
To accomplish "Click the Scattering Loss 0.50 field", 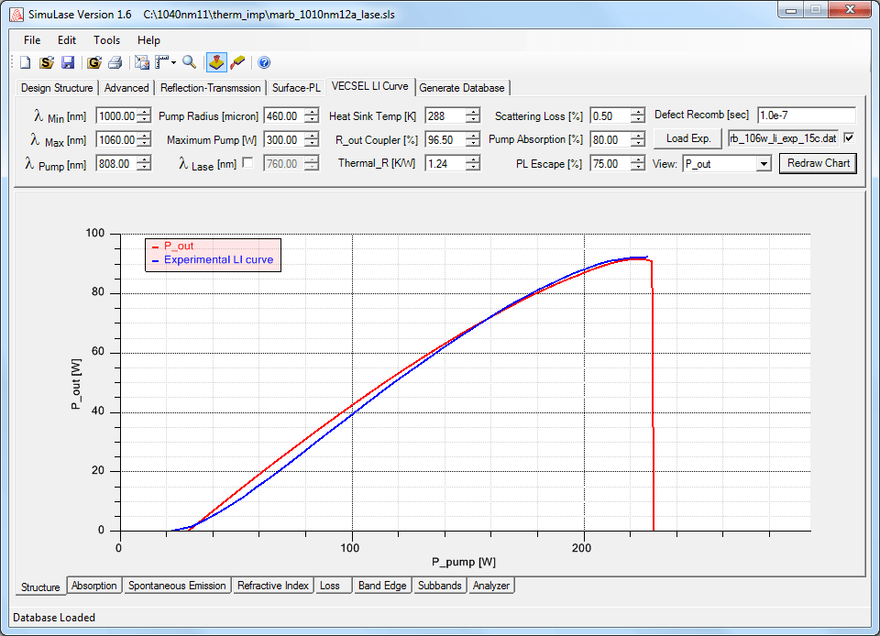I will click(610, 116).
